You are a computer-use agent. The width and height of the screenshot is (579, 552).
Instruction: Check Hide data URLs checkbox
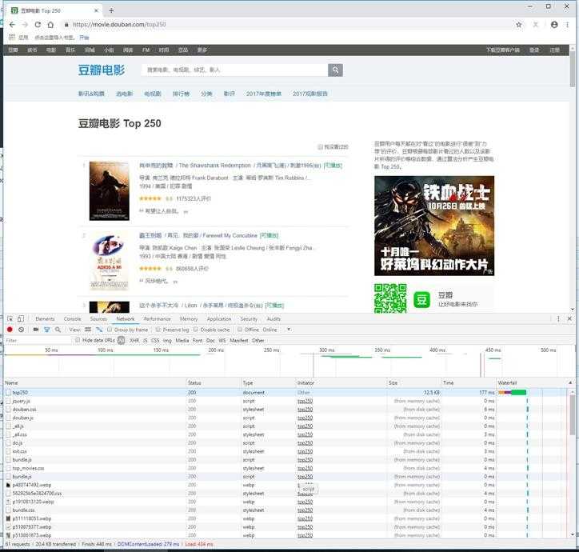[x=78, y=340]
